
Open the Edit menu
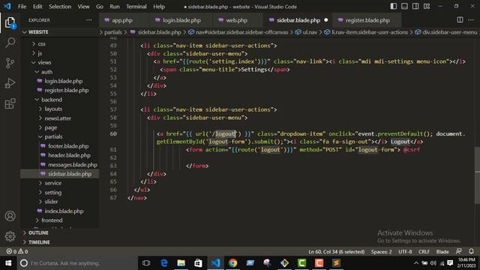click(37, 7)
